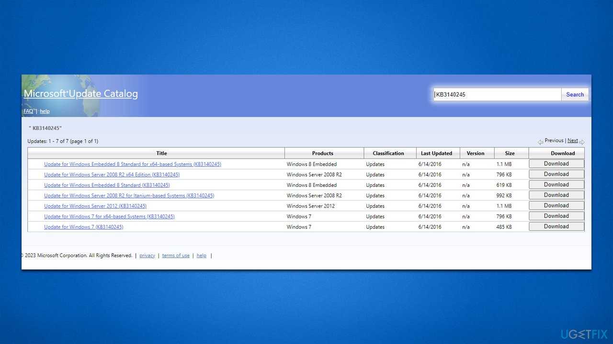Sort results by the Last Updated column header

pos(436,153)
